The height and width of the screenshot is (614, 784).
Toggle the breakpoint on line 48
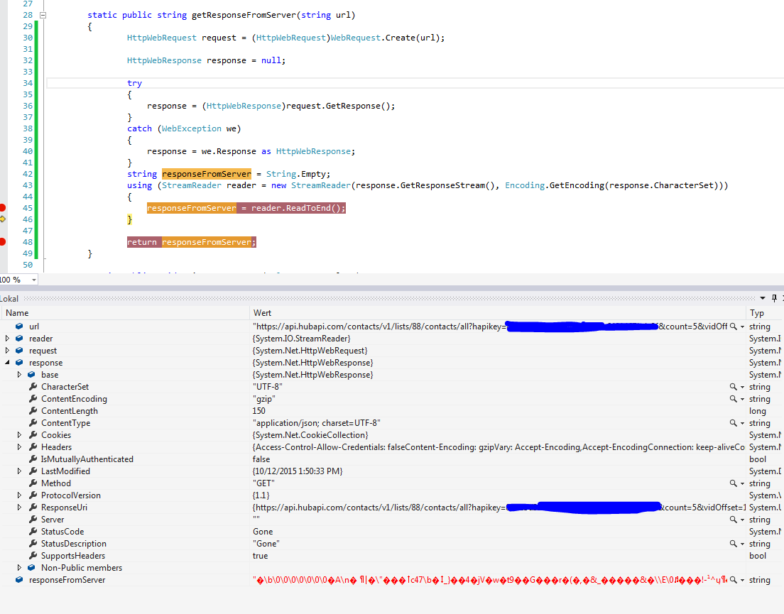tap(2, 242)
